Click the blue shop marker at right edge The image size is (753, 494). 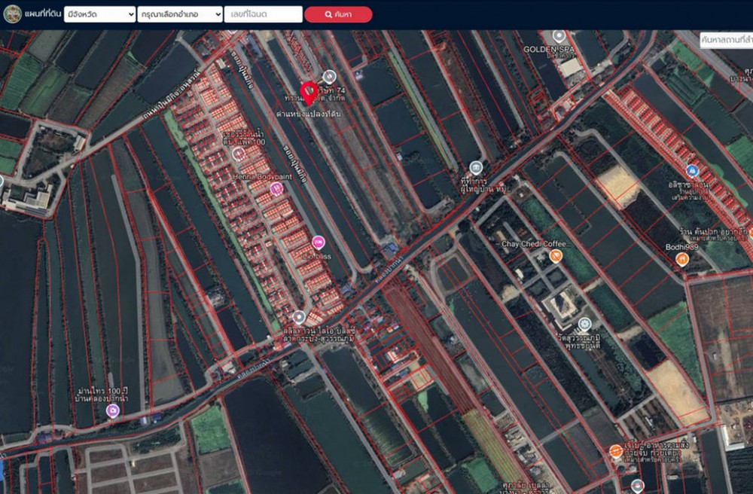tap(692, 171)
